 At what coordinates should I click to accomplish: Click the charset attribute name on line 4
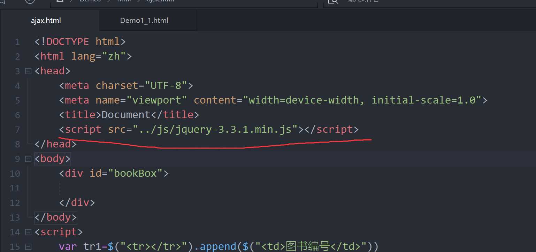point(117,86)
